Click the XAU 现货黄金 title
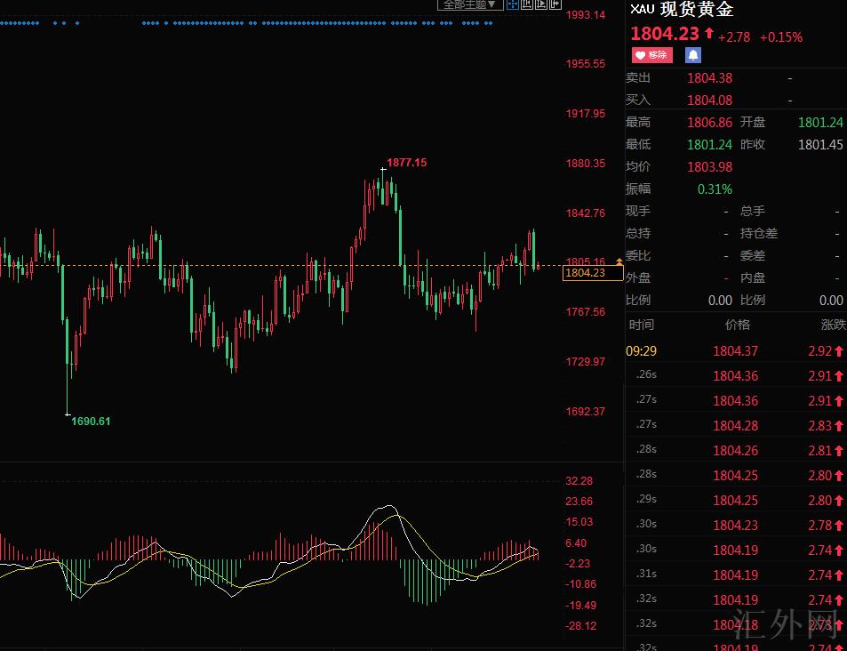This screenshot has height=651, width=847. 682,10
